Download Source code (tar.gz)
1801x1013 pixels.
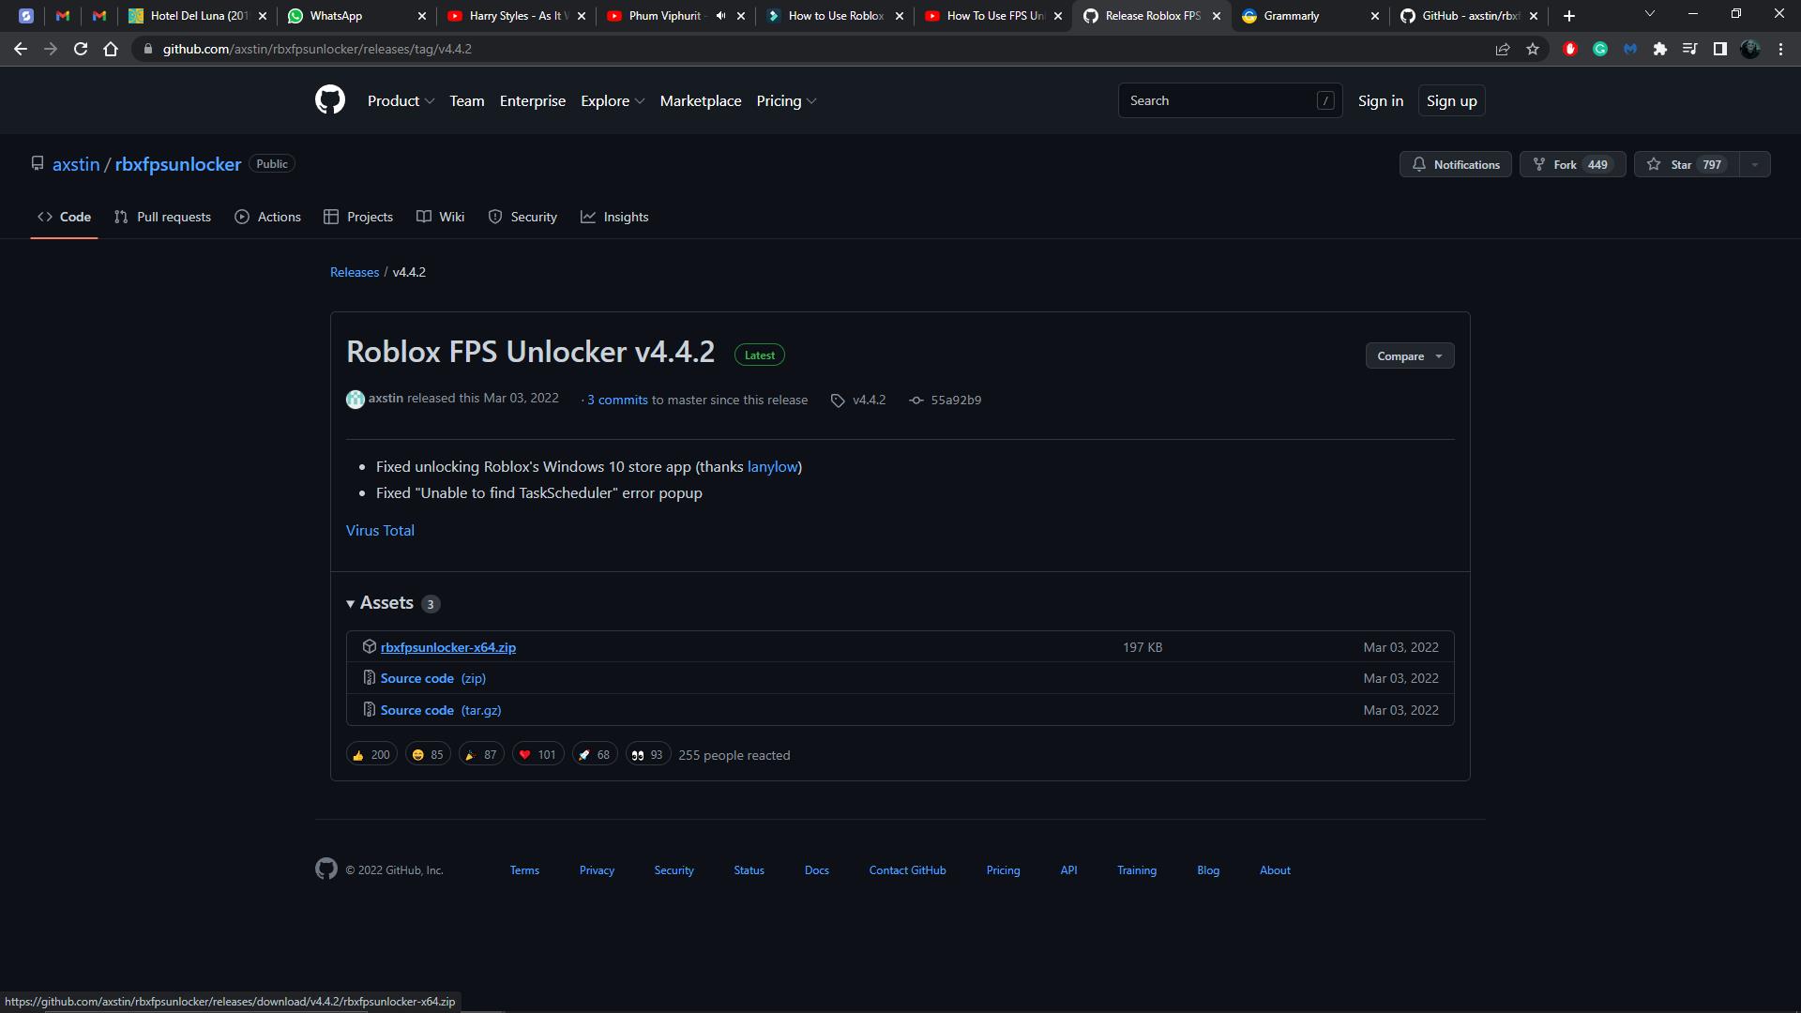click(441, 710)
